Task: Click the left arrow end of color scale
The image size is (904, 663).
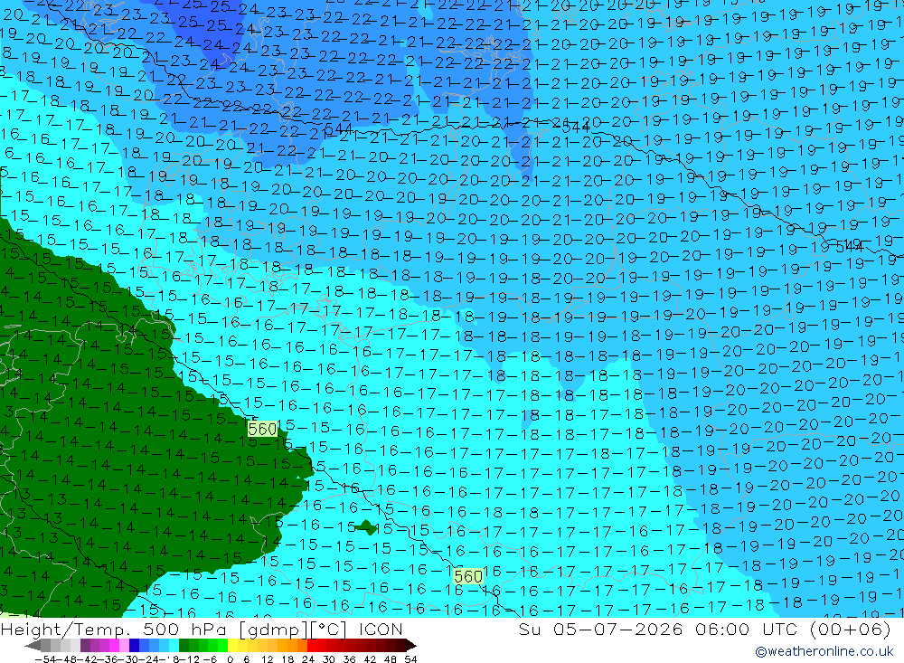Action: click(33, 646)
